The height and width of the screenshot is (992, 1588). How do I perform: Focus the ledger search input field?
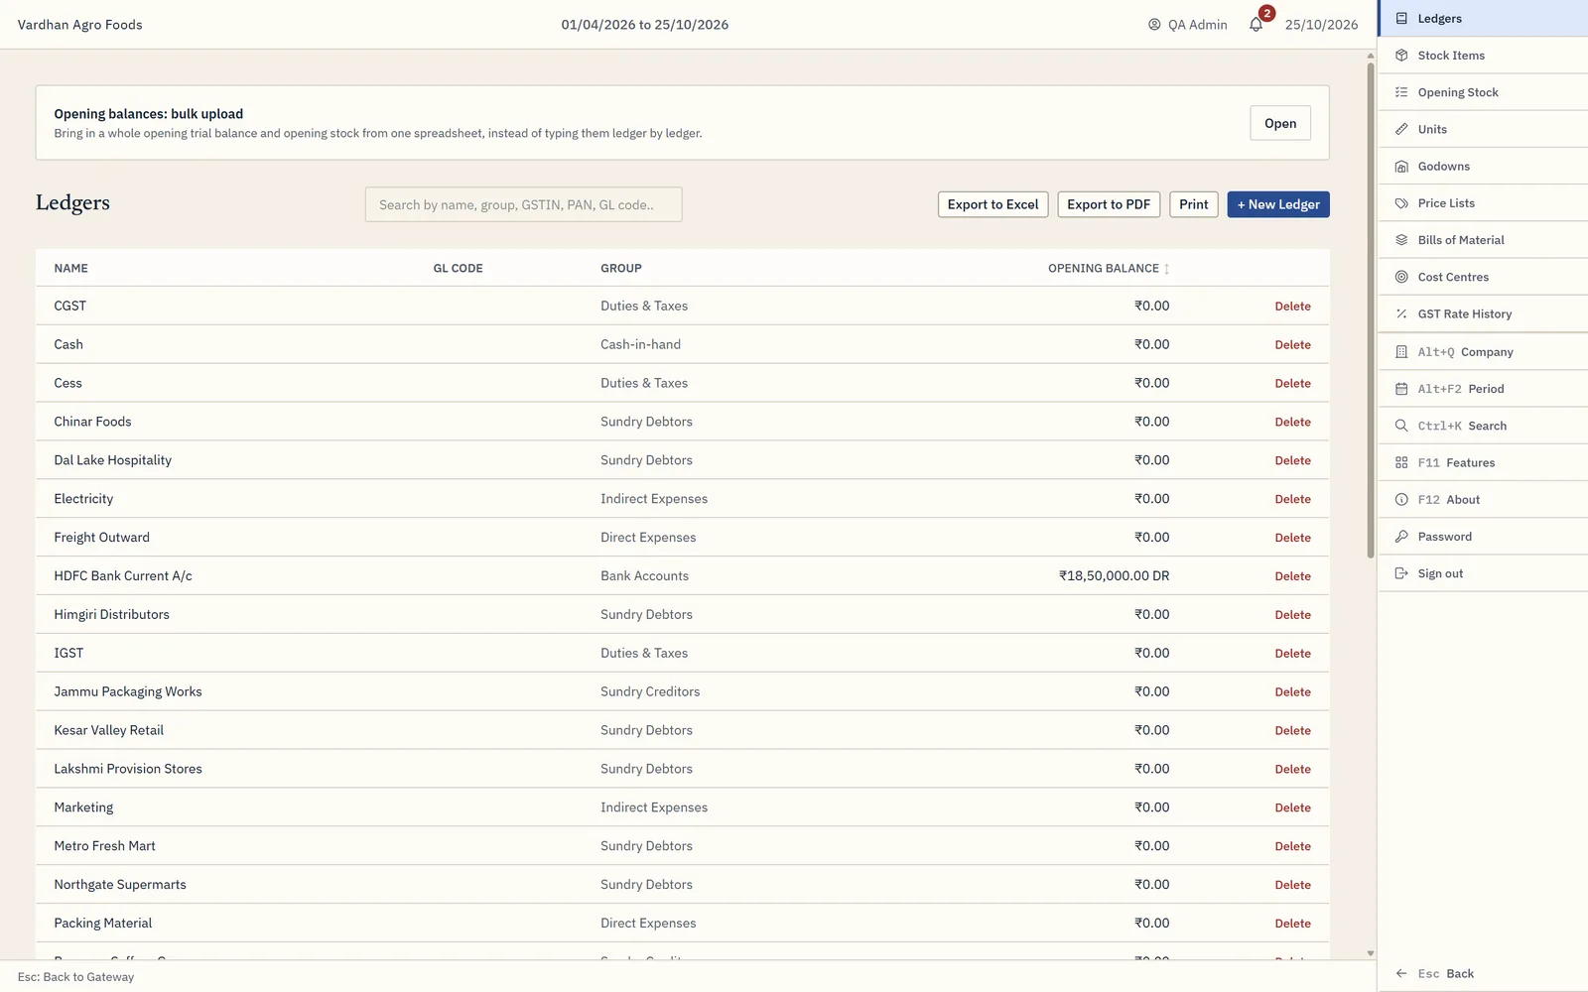point(523,204)
